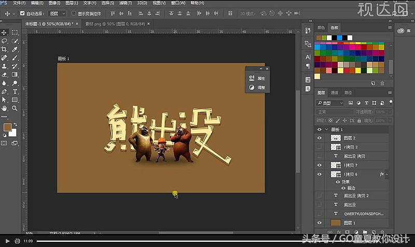Select the Eraser tool
The height and width of the screenshot is (247, 415).
pos(4,75)
